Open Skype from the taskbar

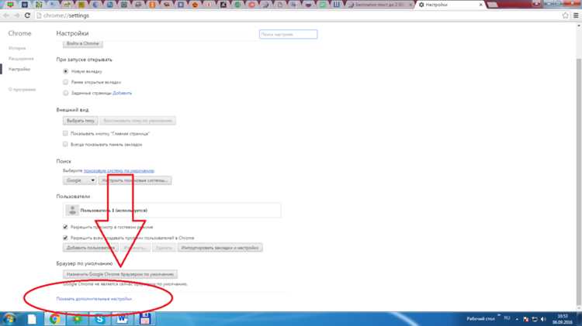pos(99,319)
